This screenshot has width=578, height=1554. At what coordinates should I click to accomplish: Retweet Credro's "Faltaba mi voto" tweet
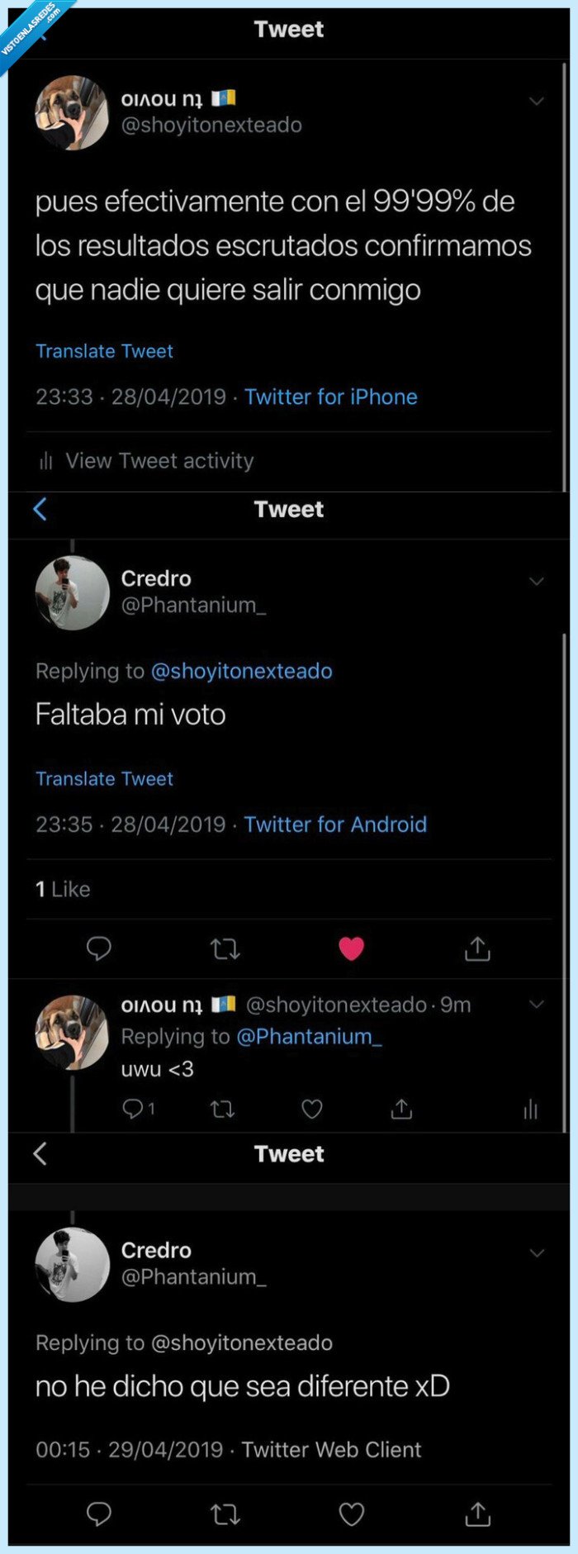225,948
